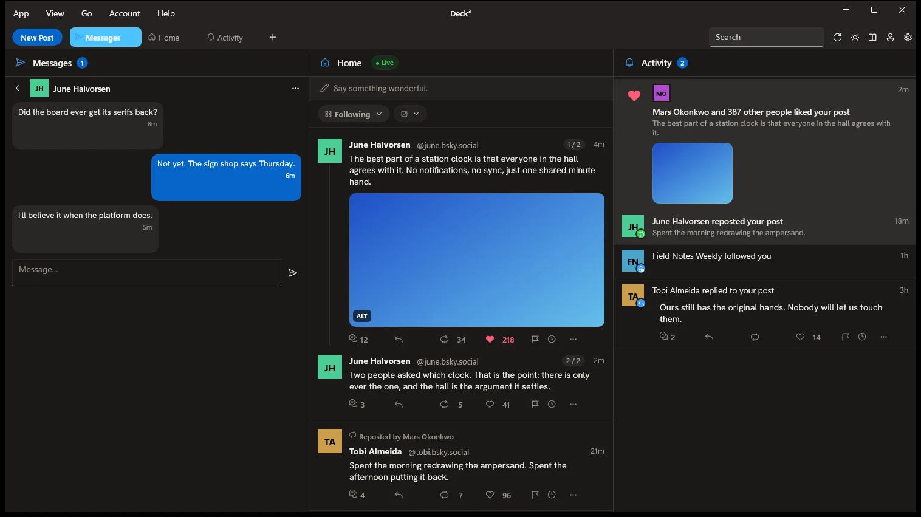Like the ampersand post with 96 likes
921x517 pixels.
point(490,495)
